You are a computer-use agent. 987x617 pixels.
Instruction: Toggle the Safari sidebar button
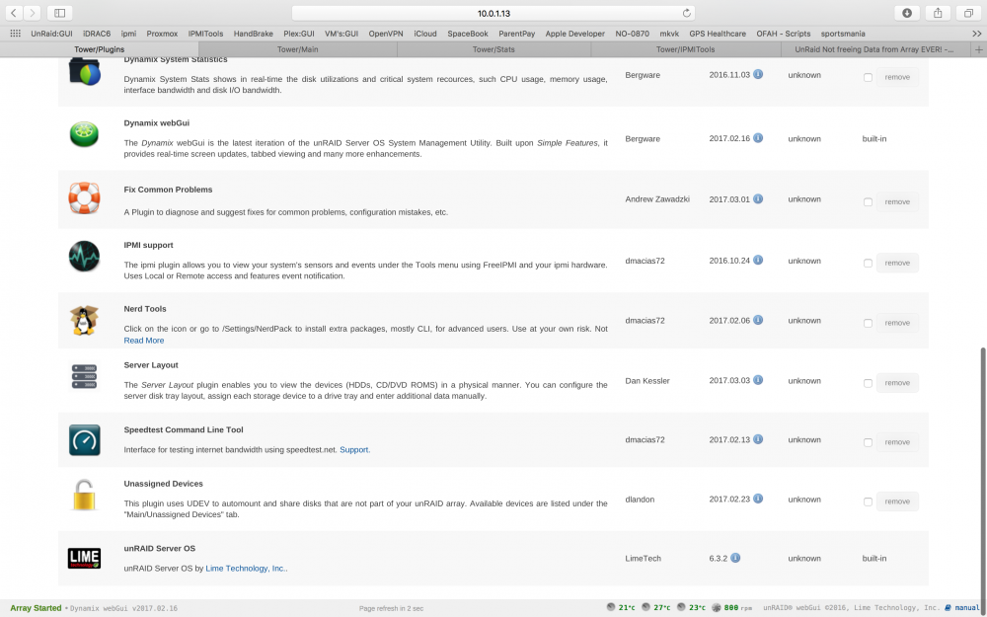[x=60, y=13]
